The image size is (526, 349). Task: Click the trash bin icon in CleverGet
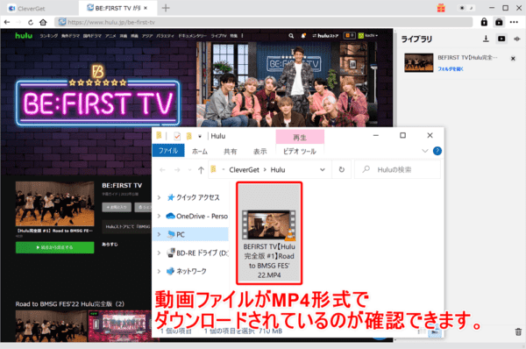(518, 331)
